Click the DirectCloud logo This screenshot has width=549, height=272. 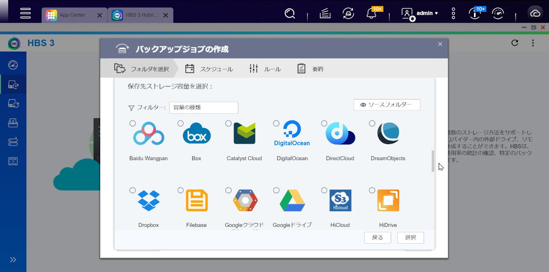(x=340, y=134)
